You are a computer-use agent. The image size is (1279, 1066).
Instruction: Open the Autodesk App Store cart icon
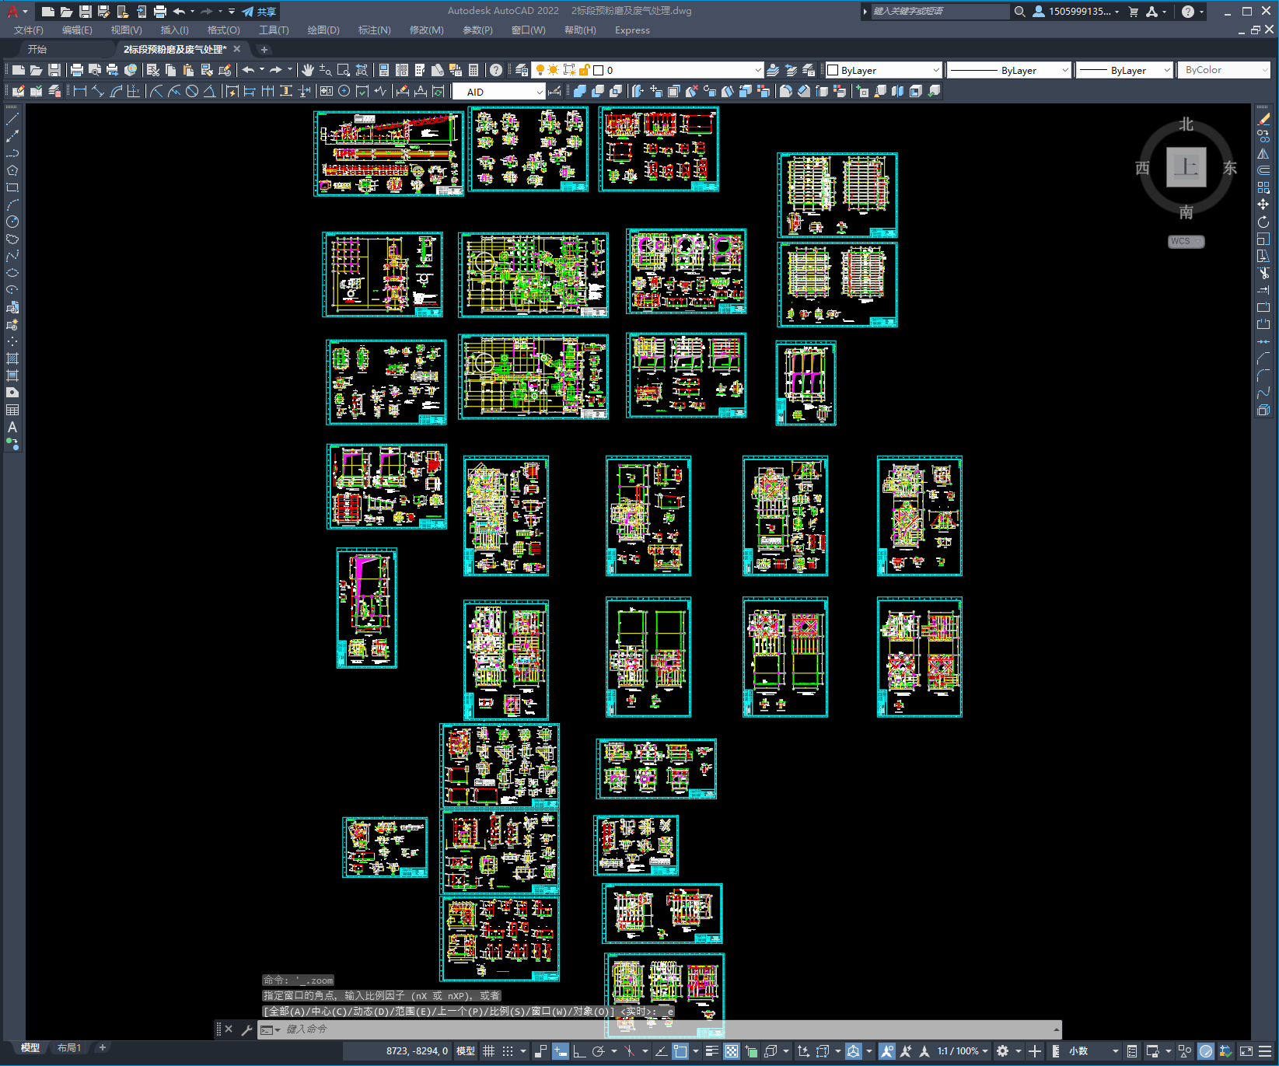(1133, 12)
